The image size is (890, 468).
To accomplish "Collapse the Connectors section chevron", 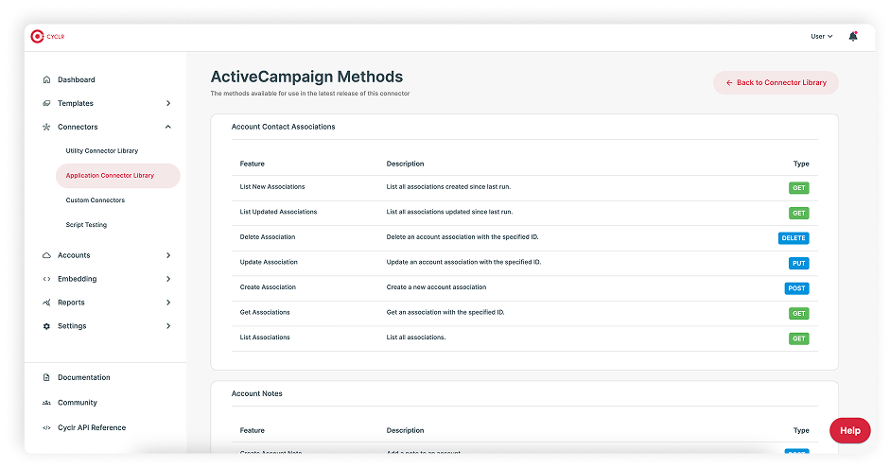I will (168, 127).
